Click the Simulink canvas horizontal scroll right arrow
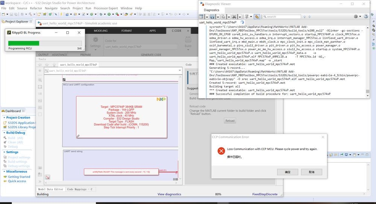The width and height of the screenshot is (376, 204). (x=176, y=183)
